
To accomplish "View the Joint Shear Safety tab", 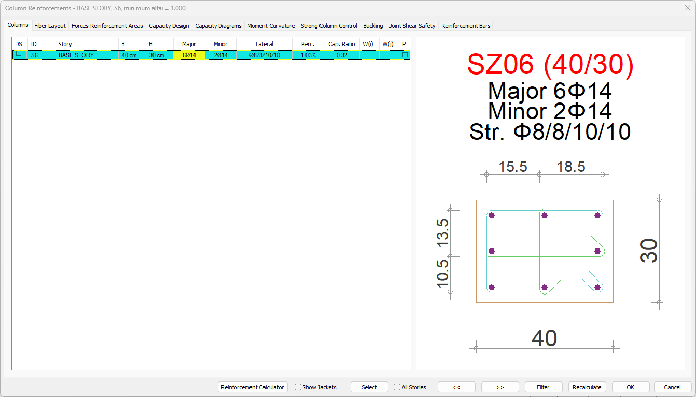I will pos(412,26).
